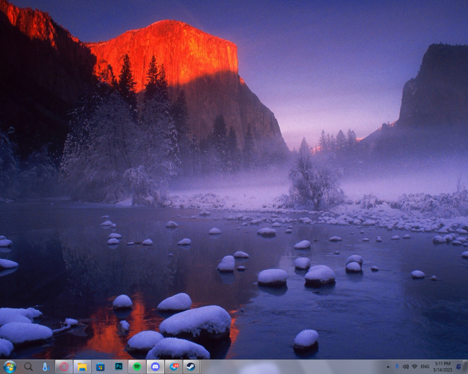
Task: Open the notification bell action center
Action: tap(458, 366)
